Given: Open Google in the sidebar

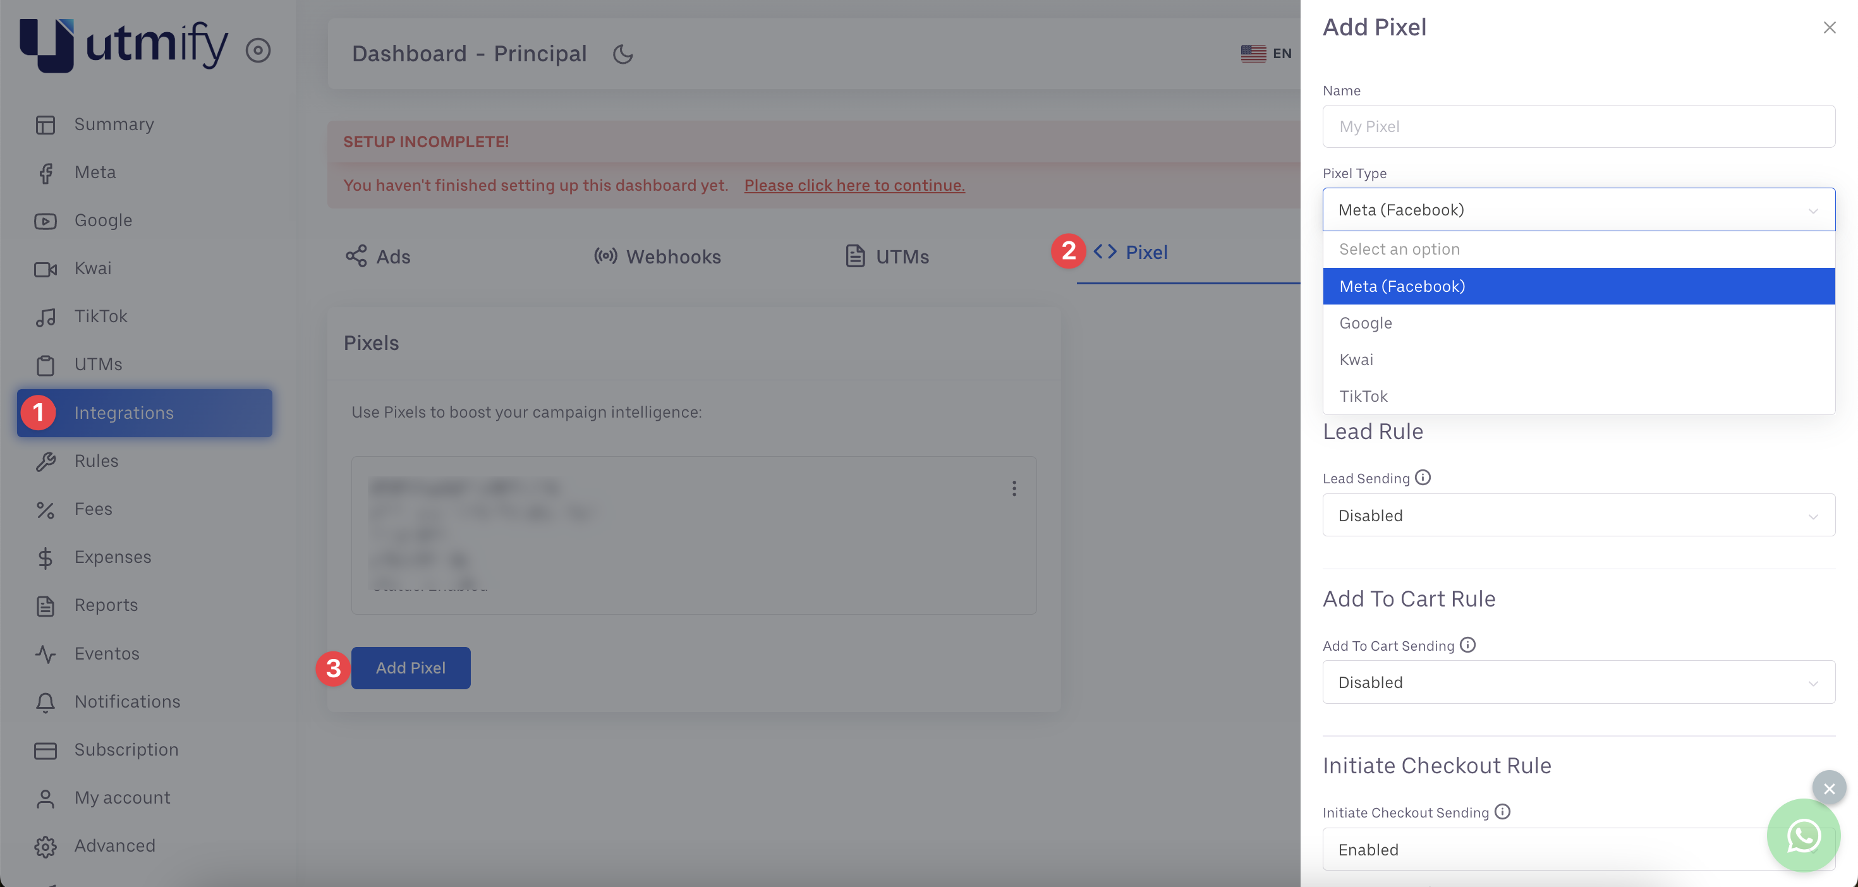Looking at the screenshot, I should point(103,220).
